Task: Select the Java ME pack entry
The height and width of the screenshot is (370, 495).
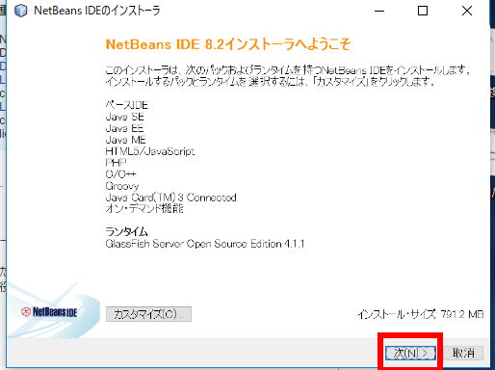Action: coord(125,140)
